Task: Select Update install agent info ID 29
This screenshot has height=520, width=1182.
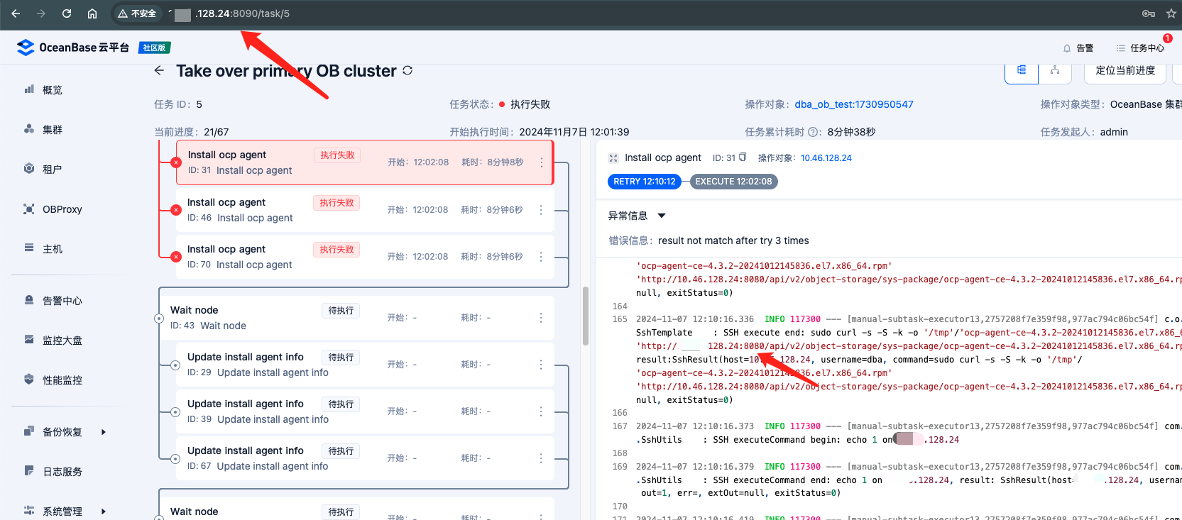Action: 364,365
